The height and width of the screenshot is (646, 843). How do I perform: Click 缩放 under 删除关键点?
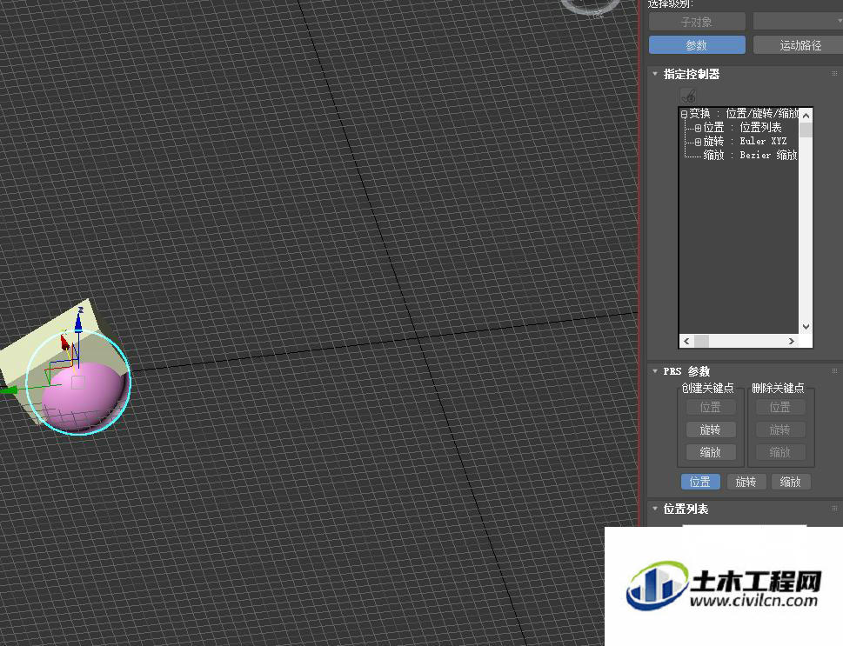(x=780, y=452)
